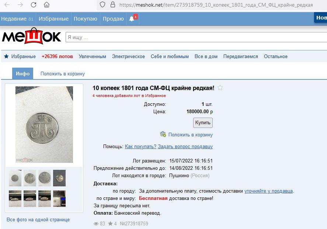
Task: Click the padlock site security icon
Action: coord(113,4)
